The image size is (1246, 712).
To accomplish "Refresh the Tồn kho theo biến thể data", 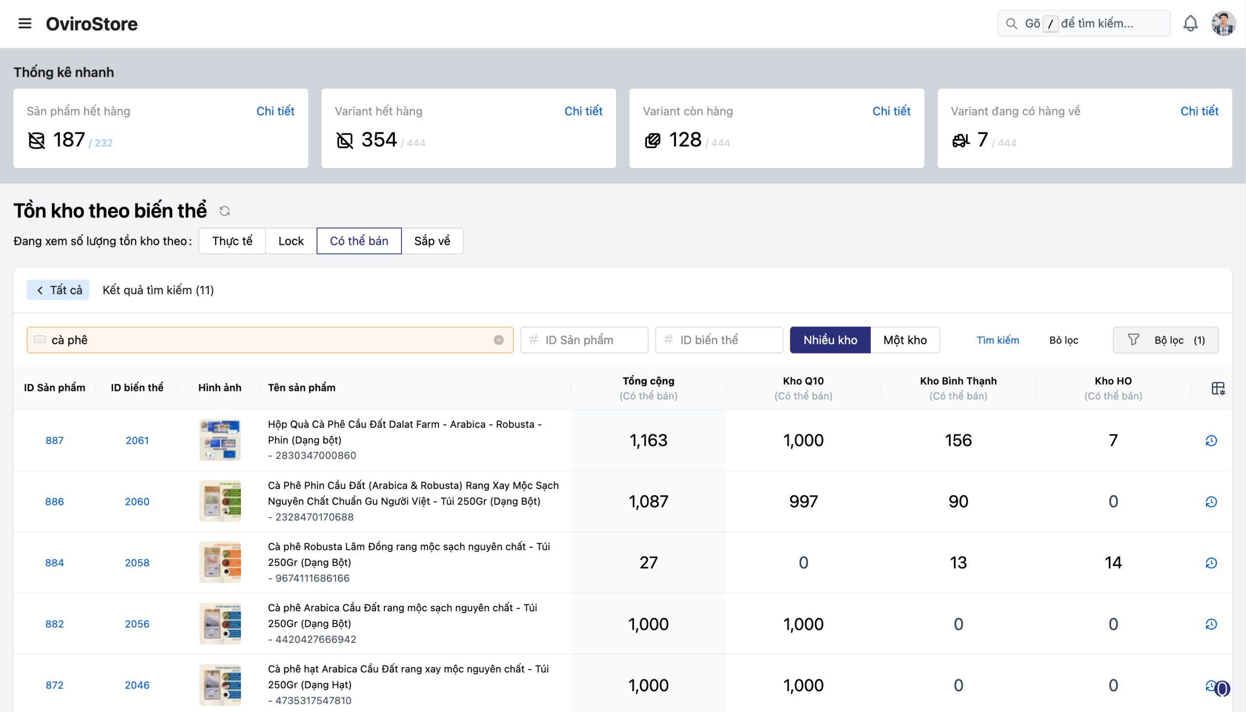I will (224, 211).
